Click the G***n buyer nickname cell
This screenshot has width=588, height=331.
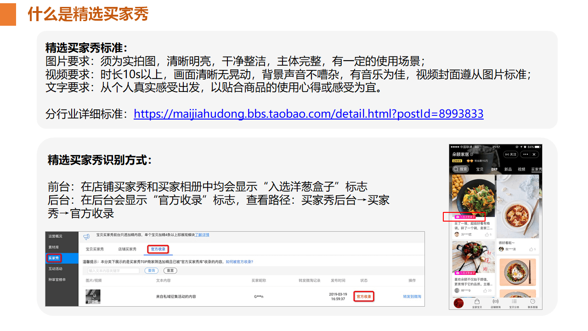(259, 297)
